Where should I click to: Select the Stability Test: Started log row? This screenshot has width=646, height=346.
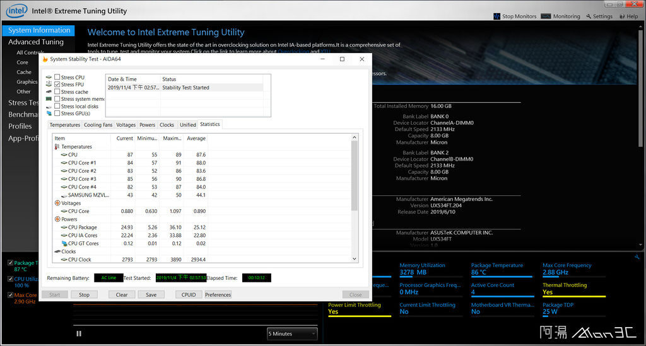[185, 88]
